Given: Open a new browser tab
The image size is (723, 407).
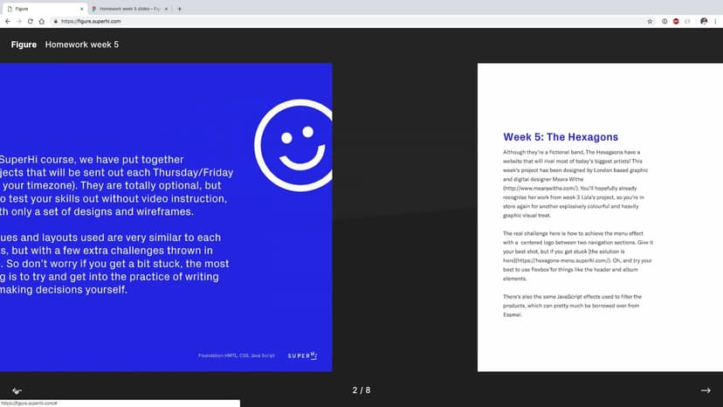Looking at the screenshot, I should pos(180,9).
